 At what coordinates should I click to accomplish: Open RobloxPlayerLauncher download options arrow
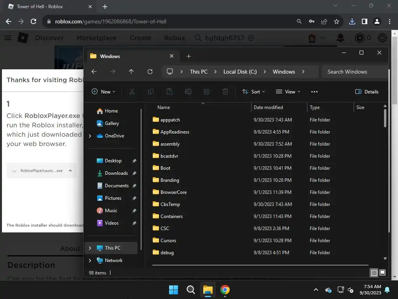(x=70, y=171)
